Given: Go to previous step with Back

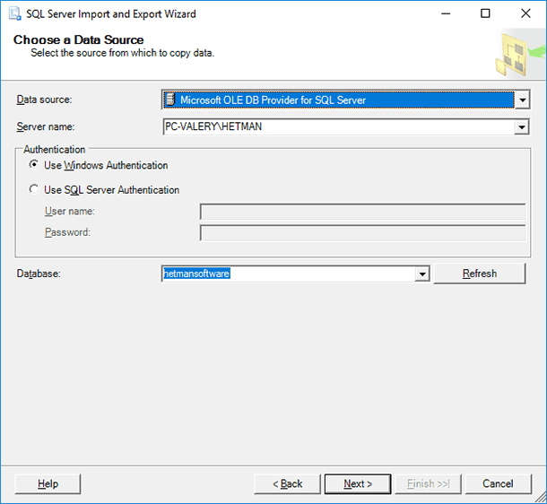Looking at the screenshot, I should (x=287, y=483).
